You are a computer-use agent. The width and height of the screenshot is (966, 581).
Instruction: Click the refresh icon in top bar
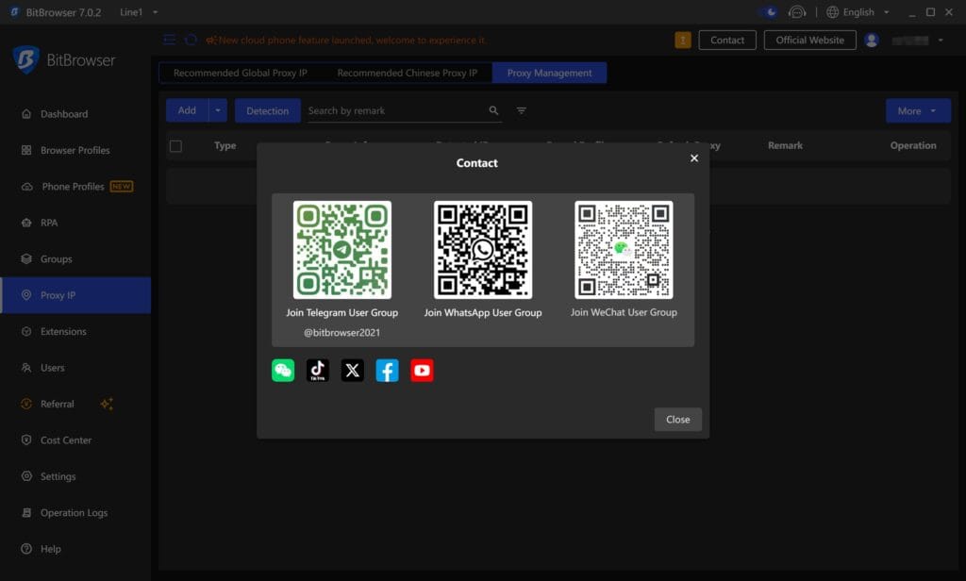coord(191,40)
